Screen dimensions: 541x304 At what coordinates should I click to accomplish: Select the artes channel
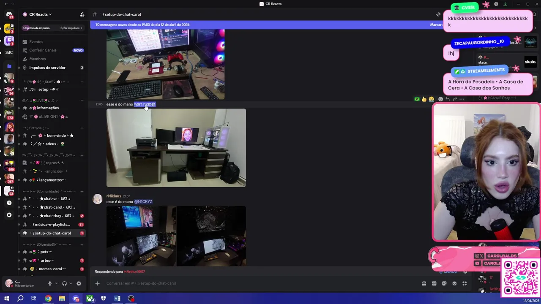pos(53,261)
